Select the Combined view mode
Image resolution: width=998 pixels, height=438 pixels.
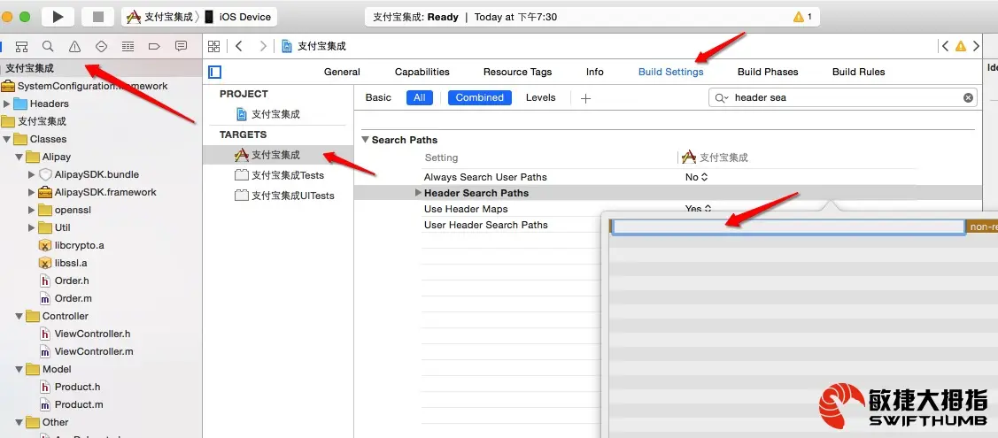coord(480,97)
